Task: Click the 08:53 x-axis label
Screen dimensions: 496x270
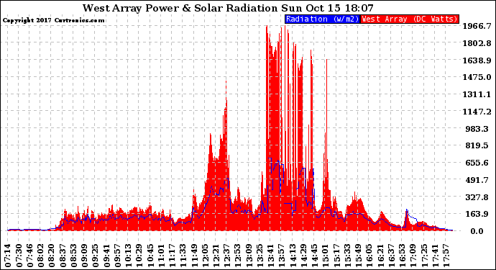Action: [74, 256]
